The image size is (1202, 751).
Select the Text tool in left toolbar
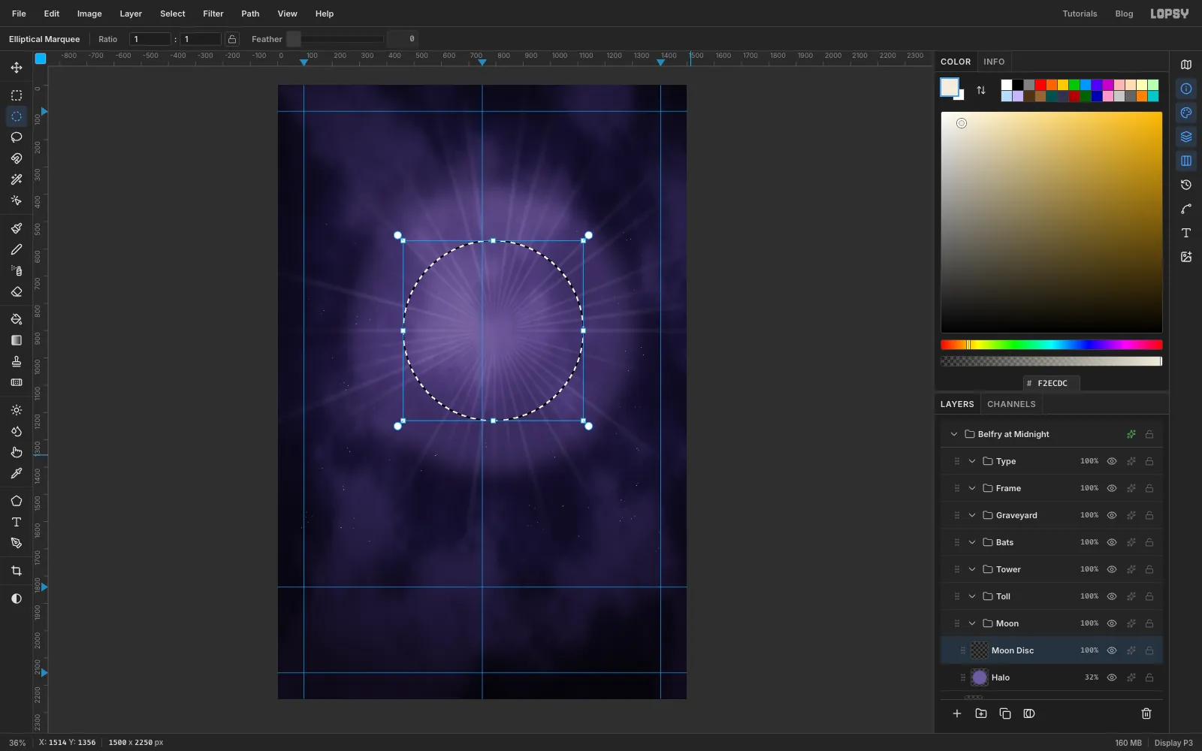(x=17, y=522)
